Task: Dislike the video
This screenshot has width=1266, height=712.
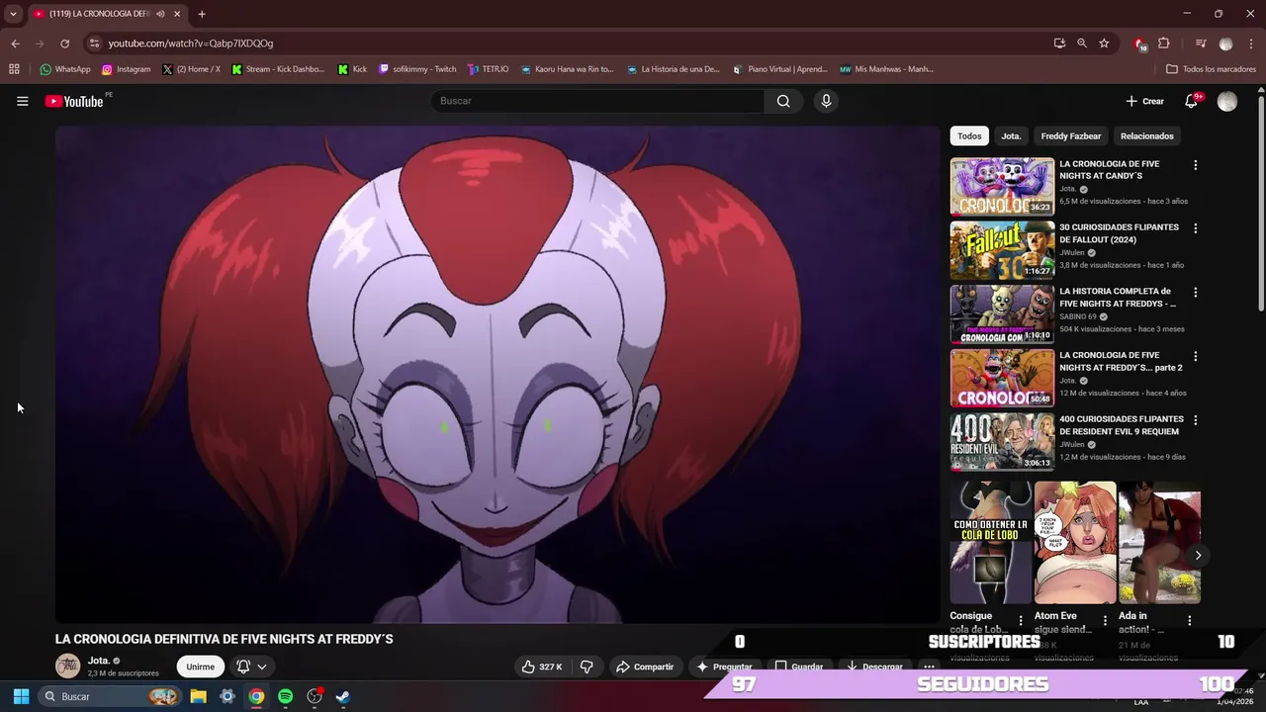Action: tap(587, 667)
